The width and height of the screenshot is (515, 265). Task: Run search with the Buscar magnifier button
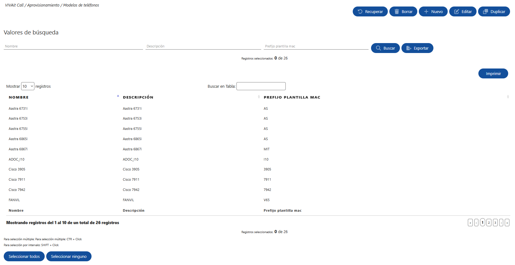tap(385, 48)
